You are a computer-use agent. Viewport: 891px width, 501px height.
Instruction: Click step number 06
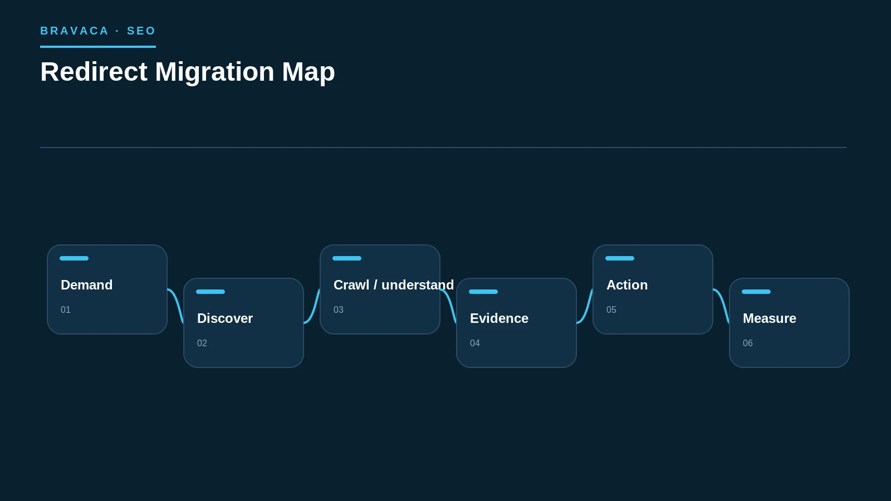(x=748, y=343)
